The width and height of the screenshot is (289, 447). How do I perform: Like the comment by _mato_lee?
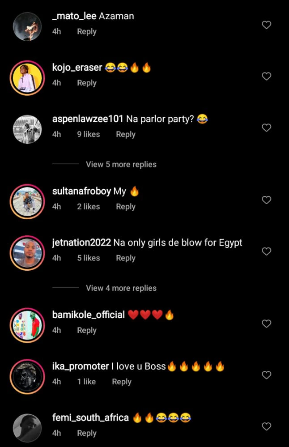pos(266,25)
